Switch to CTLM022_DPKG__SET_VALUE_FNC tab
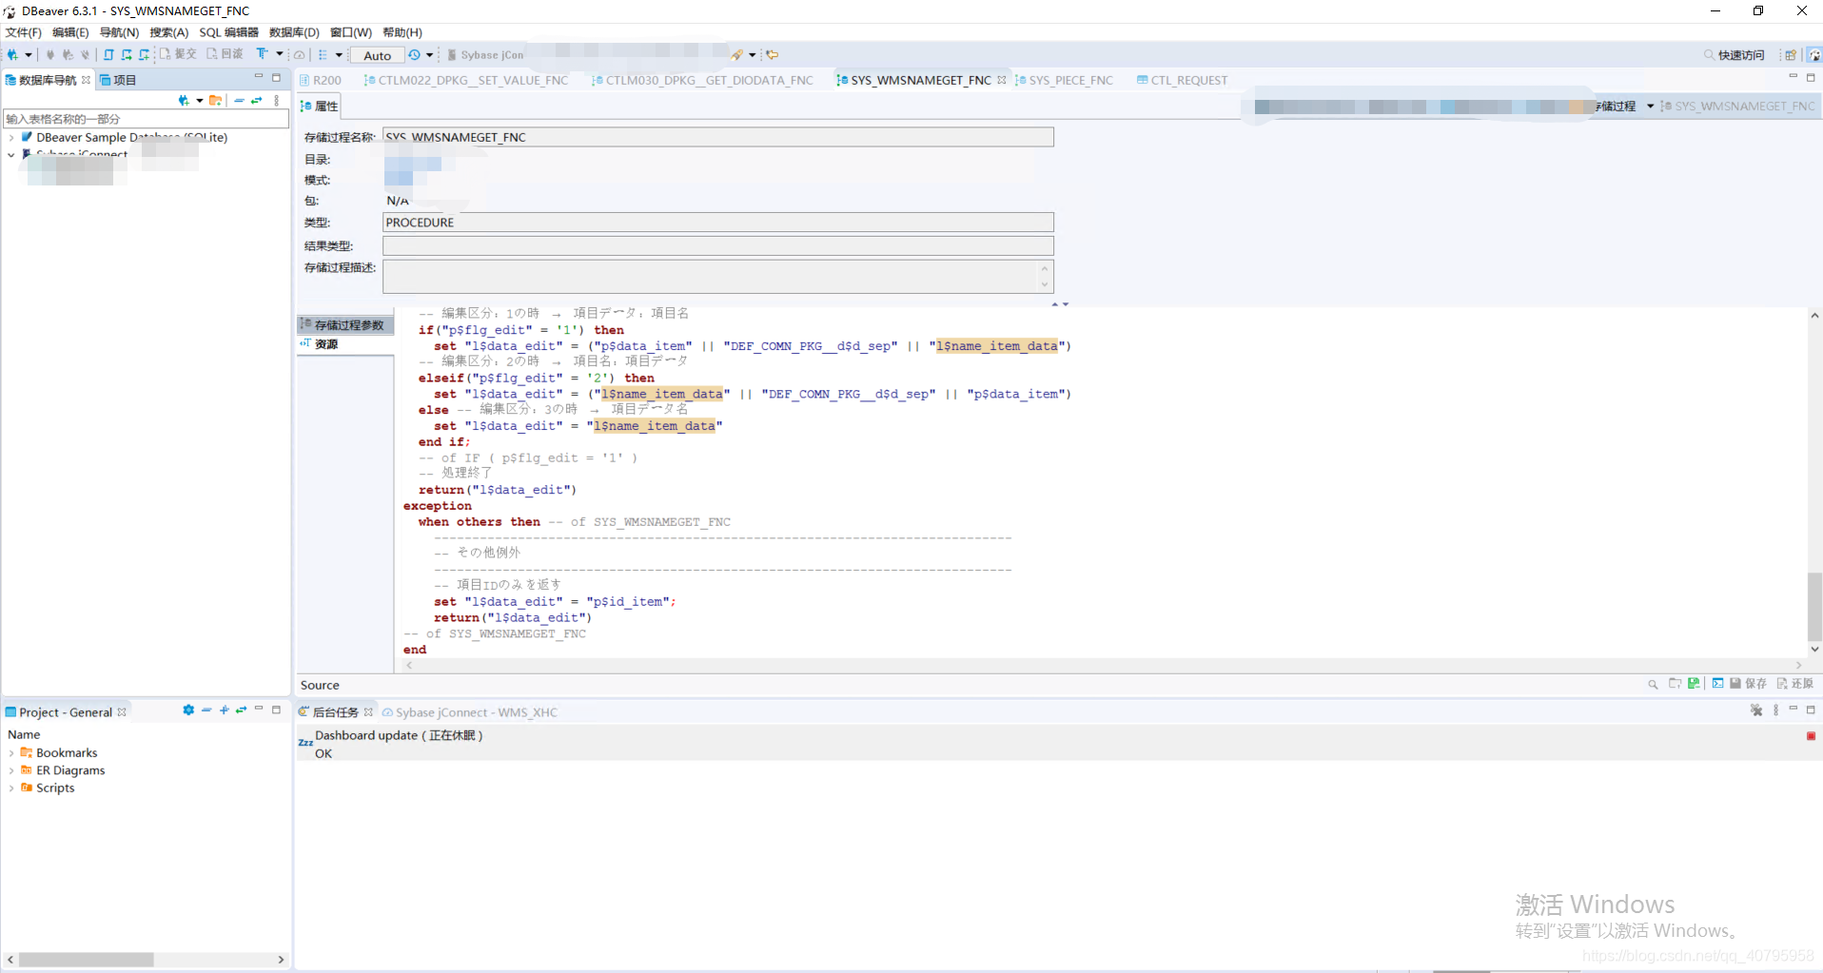This screenshot has width=1823, height=973. [x=466, y=80]
